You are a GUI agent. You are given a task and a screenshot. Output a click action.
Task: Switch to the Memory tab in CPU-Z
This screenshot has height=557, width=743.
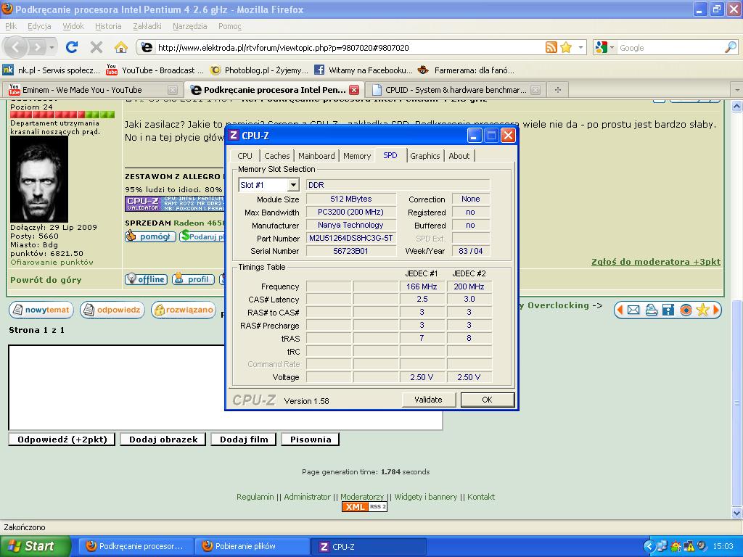click(x=357, y=156)
